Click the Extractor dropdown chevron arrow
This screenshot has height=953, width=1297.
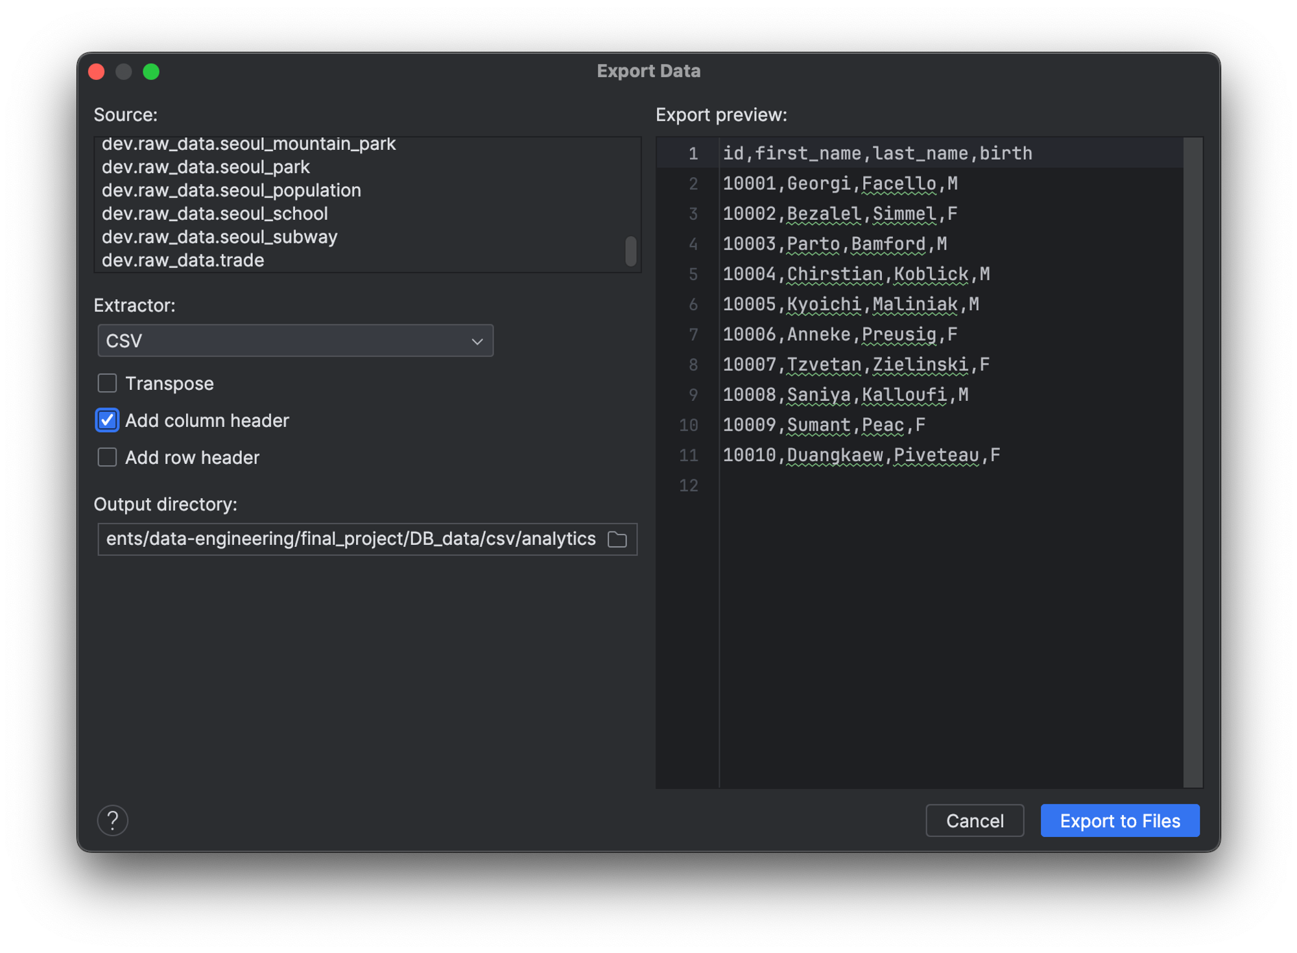(477, 341)
